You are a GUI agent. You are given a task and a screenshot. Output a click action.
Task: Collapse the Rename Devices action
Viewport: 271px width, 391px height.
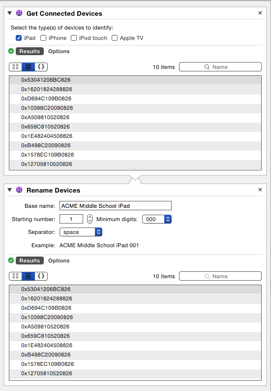(x=10, y=190)
